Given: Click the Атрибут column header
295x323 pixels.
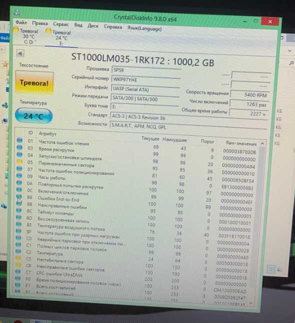Looking at the screenshot, I should (x=47, y=133).
